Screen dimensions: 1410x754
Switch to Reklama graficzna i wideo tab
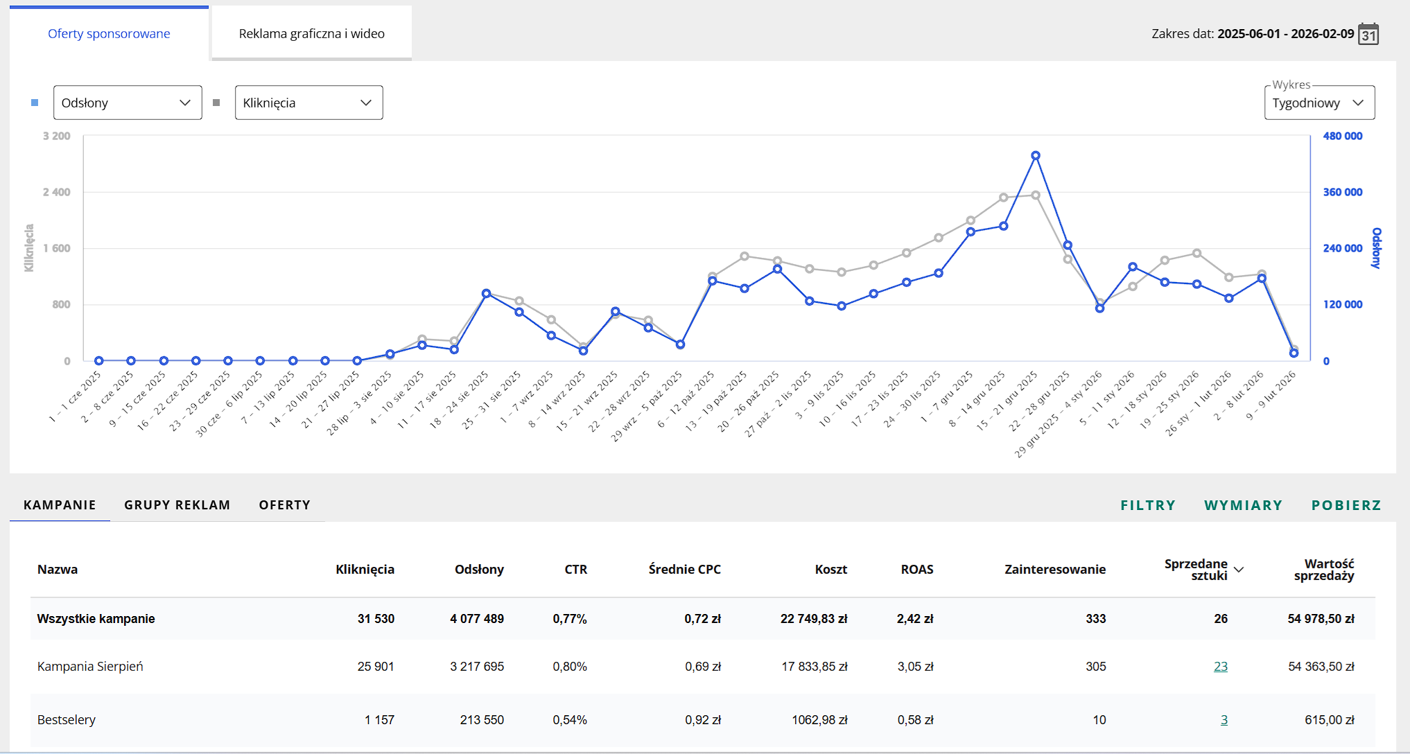pyautogui.click(x=312, y=33)
